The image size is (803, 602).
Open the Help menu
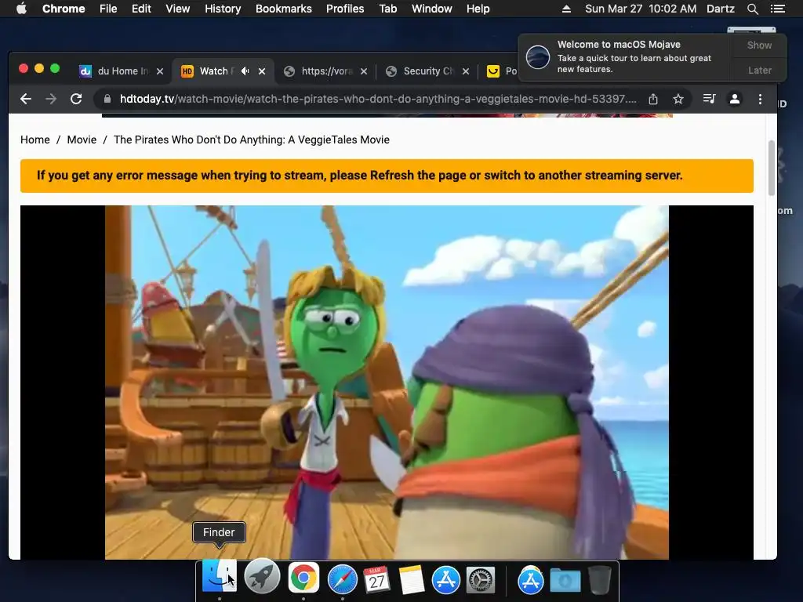[x=478, y=9]
